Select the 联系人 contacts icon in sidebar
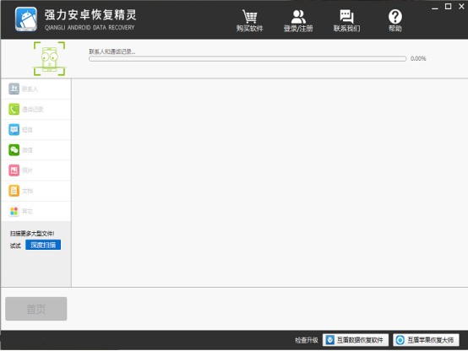This screenshot has width=468, height=351. click(x=14, y=89)
